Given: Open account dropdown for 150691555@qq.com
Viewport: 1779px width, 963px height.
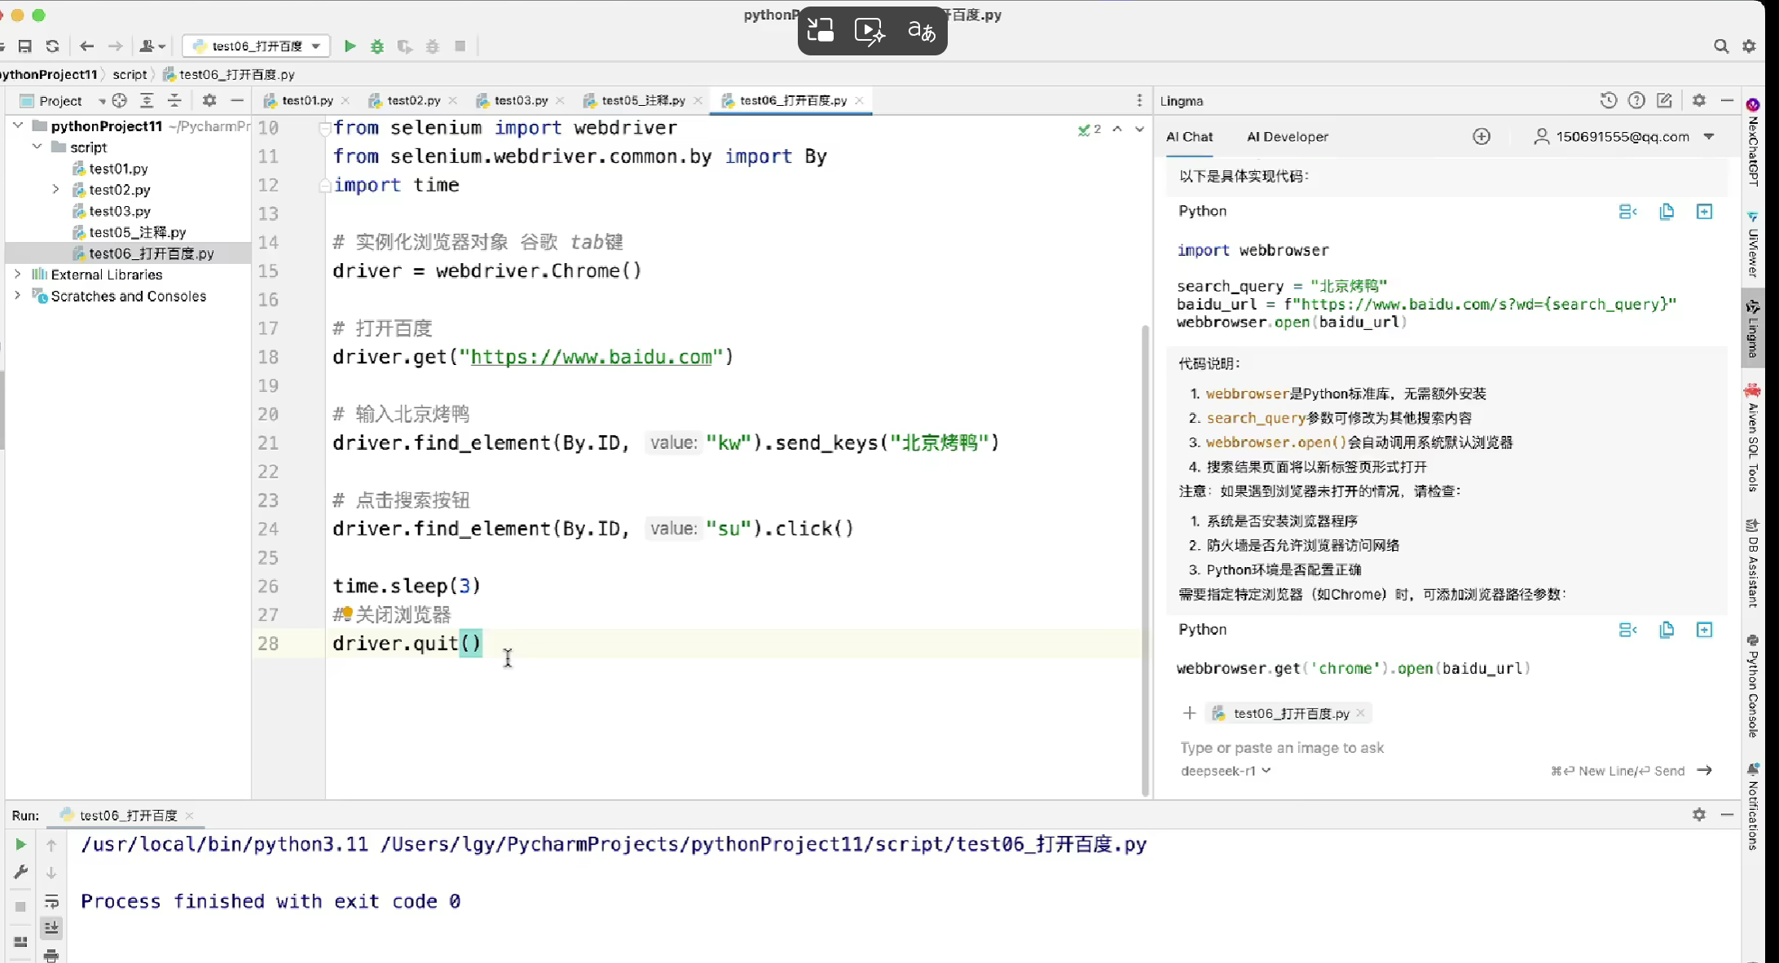Looking at the screenshot, I should coord(1625,137).
